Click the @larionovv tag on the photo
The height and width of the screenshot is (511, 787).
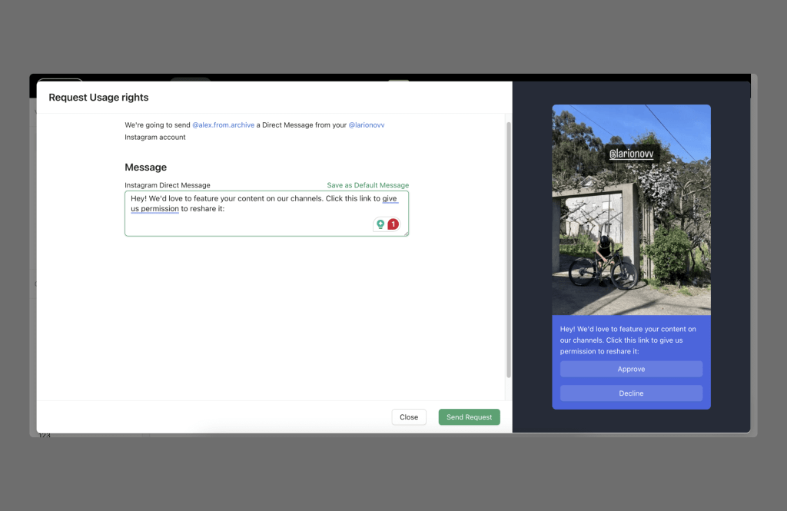click(x=630, y=154)
